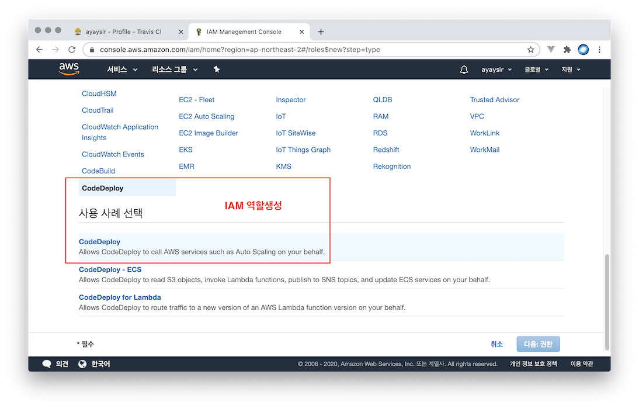
Task: Reload the page with the refresh icon
Action: (72, 50)
